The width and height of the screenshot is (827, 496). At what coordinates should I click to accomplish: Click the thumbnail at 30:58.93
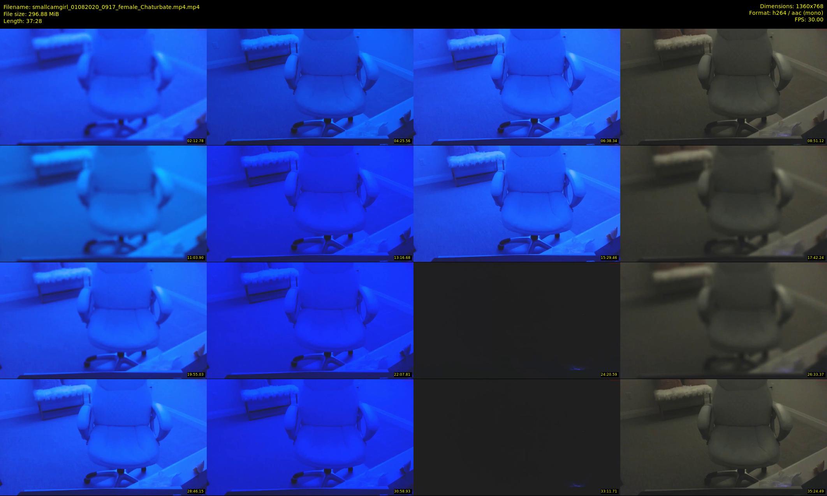click(x=310, y=437)
